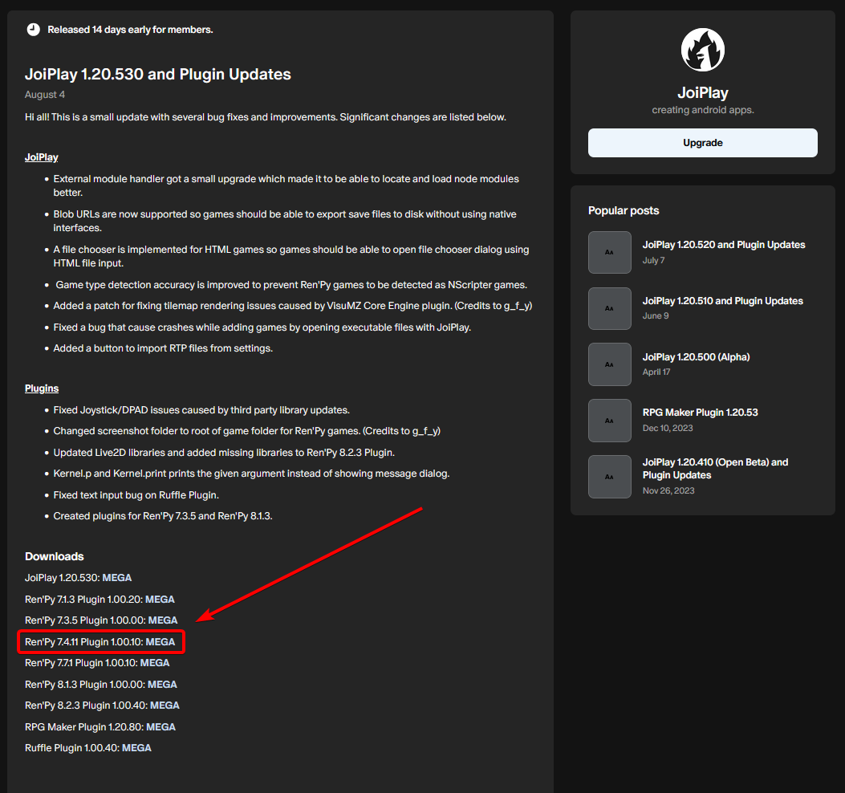Open popular post JoiPlay 1.20.500 (Alpha)

coord(696,357)
